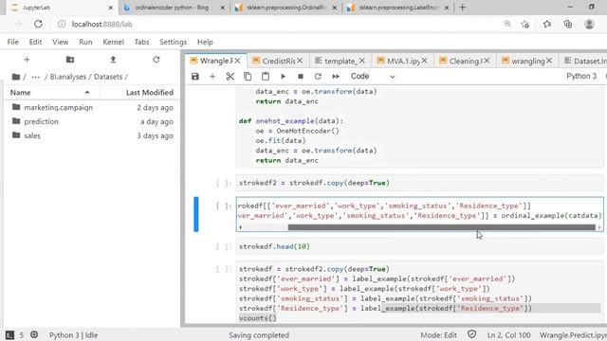Add page to favorites star icon
This screenshot has height=341, width=607.
[x=525, y=24]
